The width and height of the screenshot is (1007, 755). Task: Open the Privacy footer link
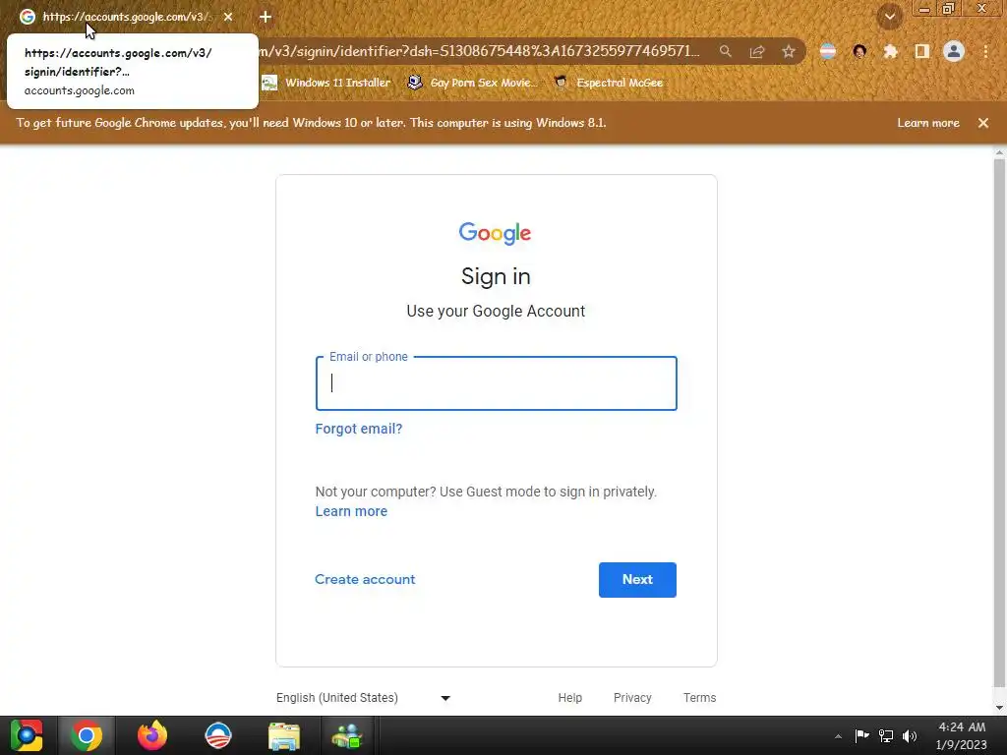pyautogui.click(x=632, y=698)
